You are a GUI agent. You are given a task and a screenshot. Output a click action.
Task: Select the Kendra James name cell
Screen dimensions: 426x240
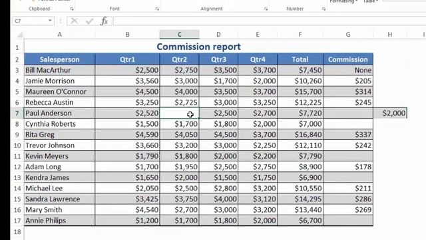pos(59,177)
